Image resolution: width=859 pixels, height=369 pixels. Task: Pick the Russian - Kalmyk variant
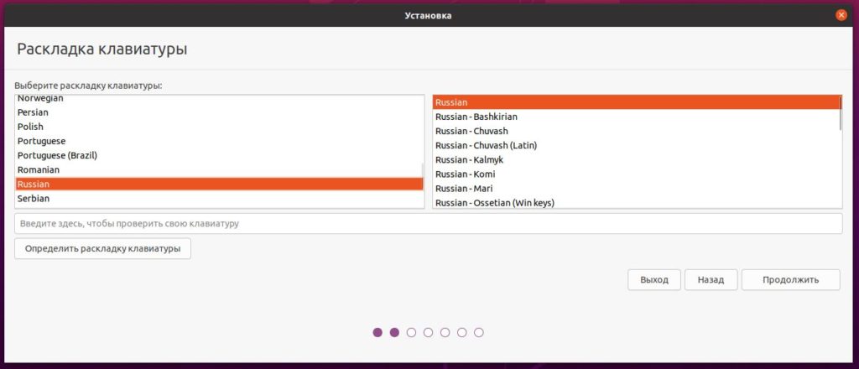click(469, 159)
